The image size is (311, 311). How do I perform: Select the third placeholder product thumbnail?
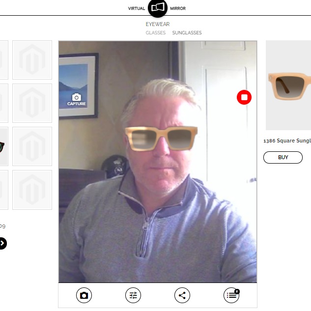click(32, 146)
